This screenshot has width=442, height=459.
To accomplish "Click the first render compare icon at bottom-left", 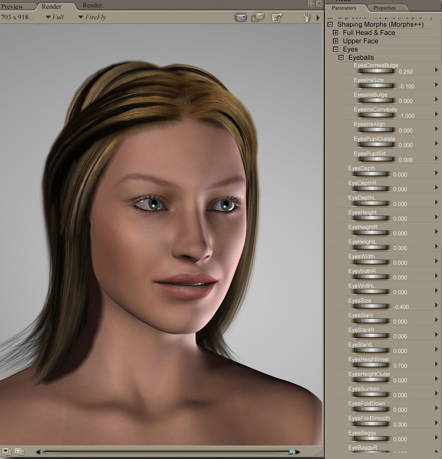I will [6, 452].
